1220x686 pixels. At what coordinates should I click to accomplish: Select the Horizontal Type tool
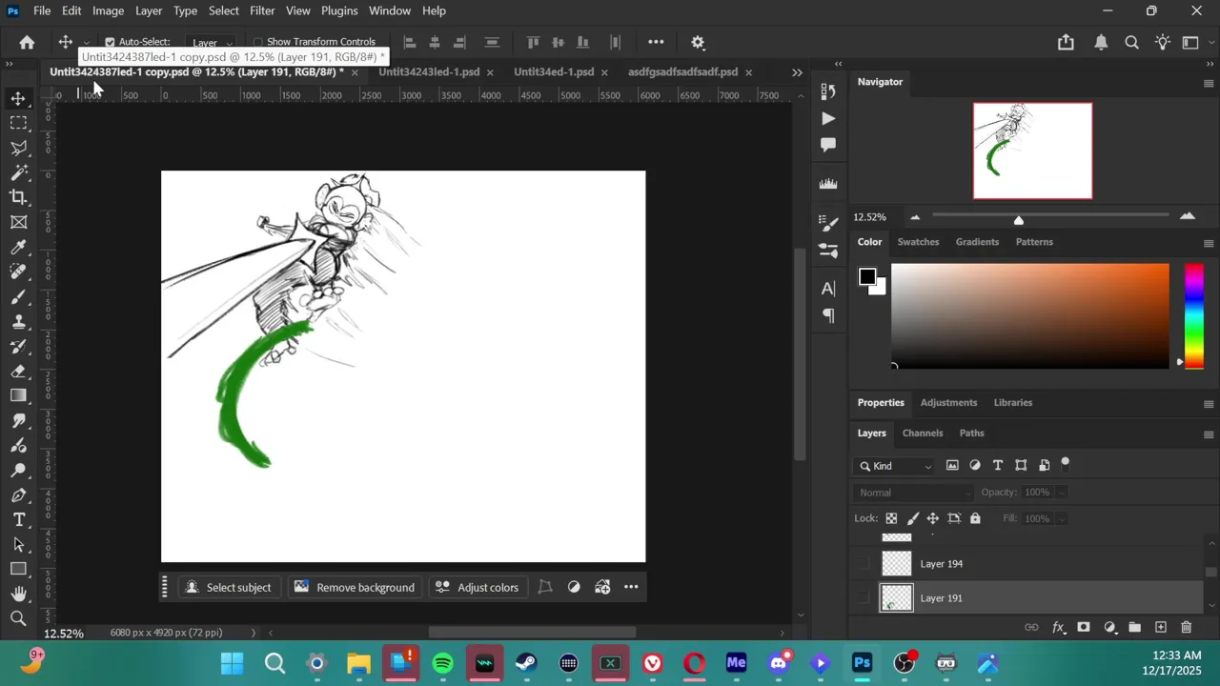18,519
